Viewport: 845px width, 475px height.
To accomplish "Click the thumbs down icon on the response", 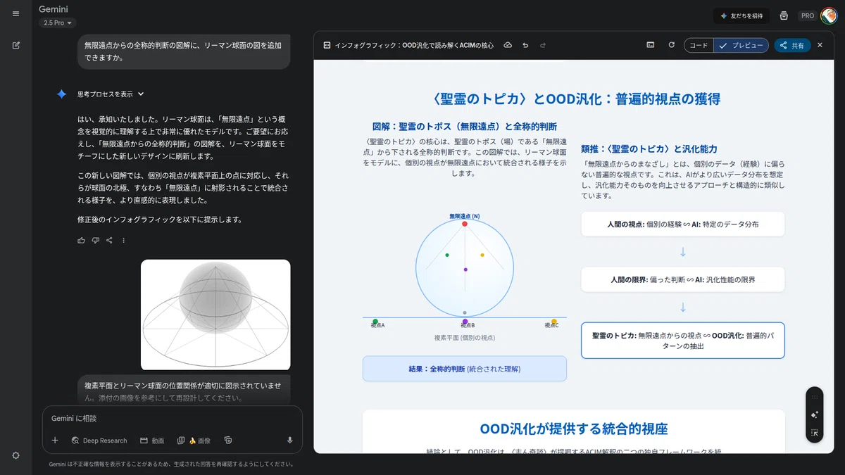I will coord(96,240).
